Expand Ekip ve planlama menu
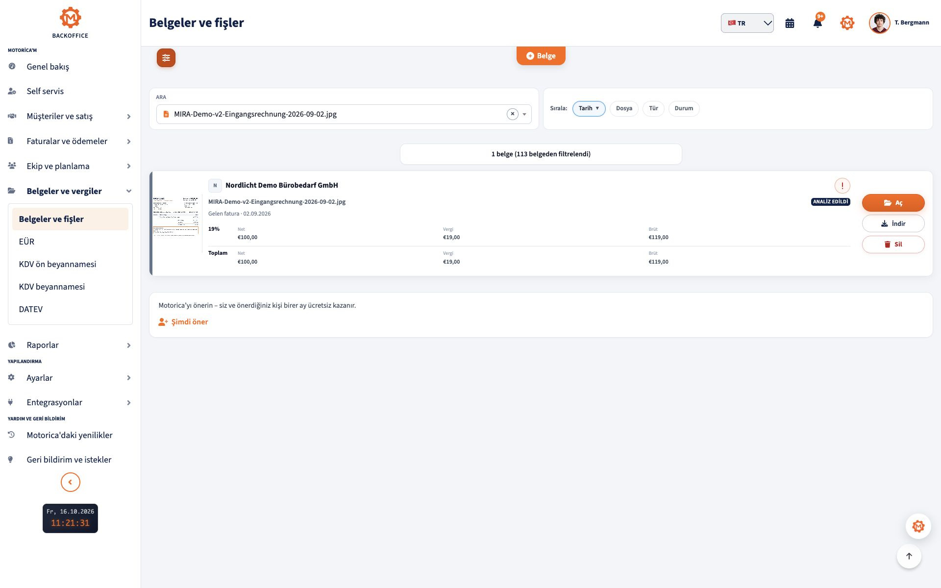The width and height of the screenshot is (941, 588). click(70, 166)
